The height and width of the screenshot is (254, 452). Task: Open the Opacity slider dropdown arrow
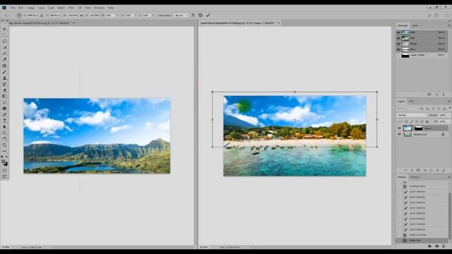pos(449,115)
